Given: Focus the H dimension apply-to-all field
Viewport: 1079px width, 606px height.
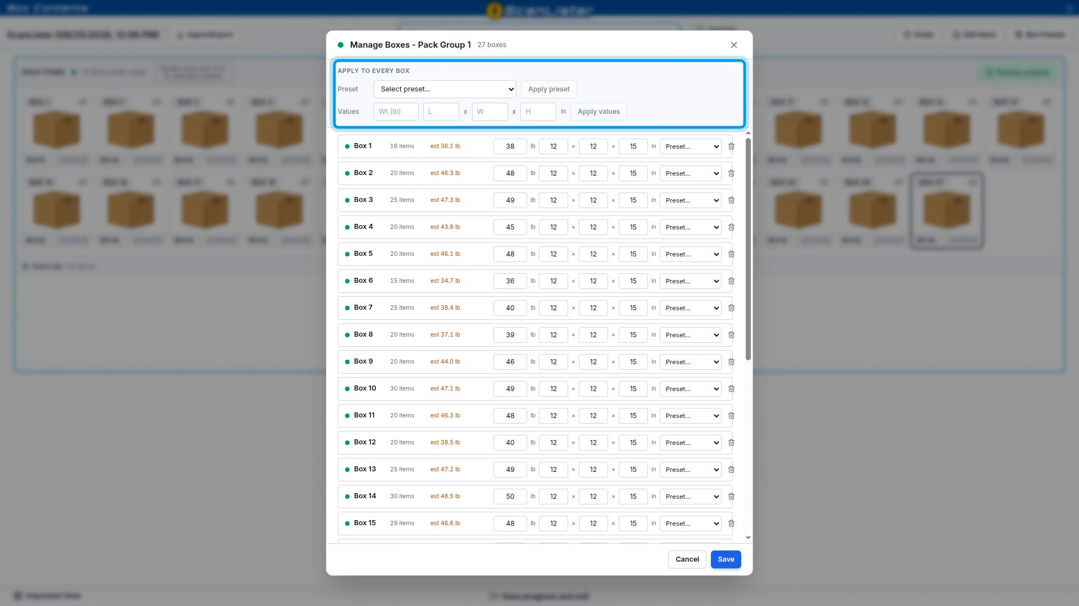Looking at the screenshot, I should coord(538,112).
